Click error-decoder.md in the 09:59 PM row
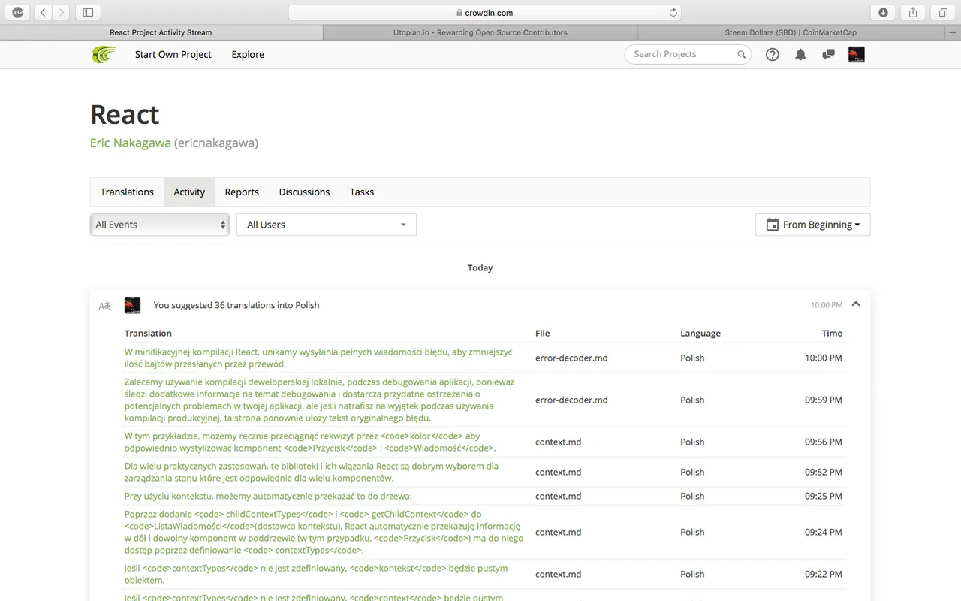The height and width of the screenshot is (601, 961). [x=571, y=400]
